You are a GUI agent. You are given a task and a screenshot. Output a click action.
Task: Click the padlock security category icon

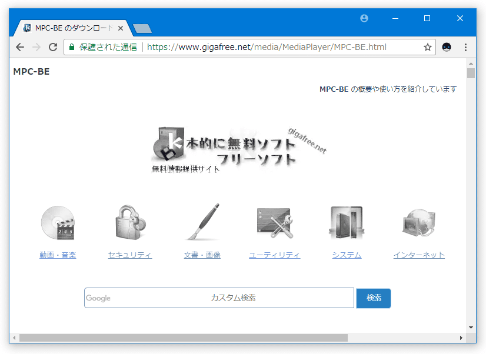click(x=130, y=222)
